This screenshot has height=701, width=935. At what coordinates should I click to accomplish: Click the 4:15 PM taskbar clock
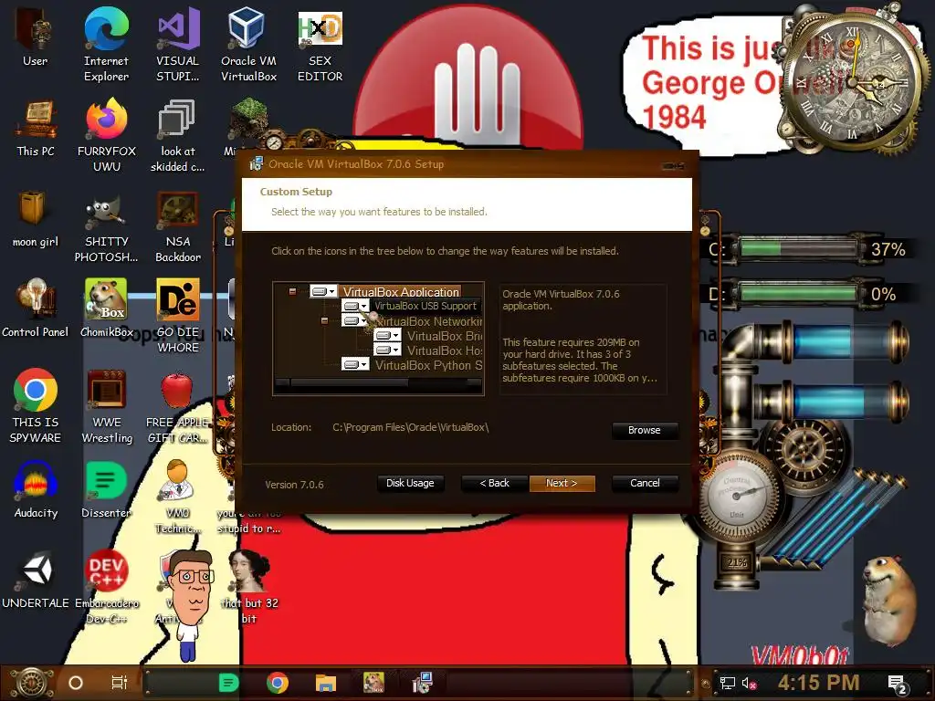[x=818, y=683]
